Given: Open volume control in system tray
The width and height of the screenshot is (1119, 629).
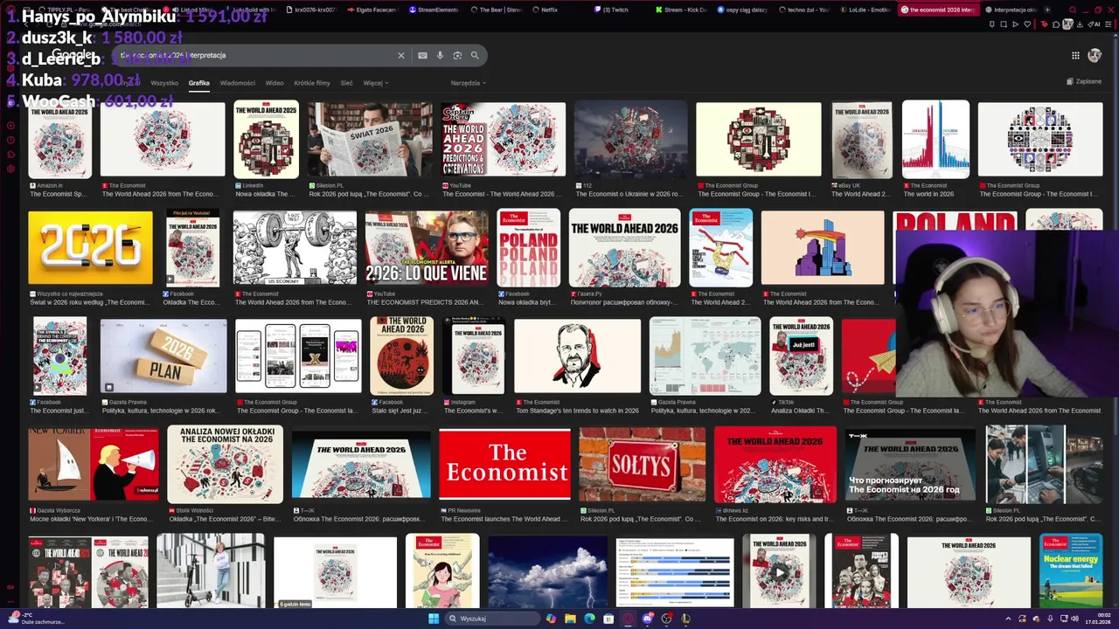Looking at the screenshot, I should tap(1074, 619).
